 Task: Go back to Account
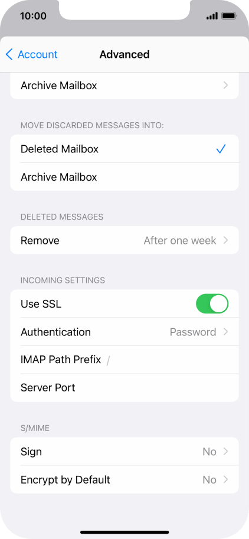(x=32, y=54)
